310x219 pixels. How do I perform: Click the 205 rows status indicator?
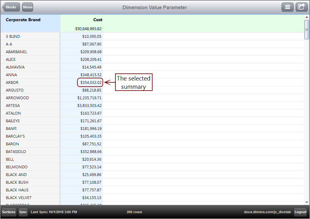coord(134,212)
